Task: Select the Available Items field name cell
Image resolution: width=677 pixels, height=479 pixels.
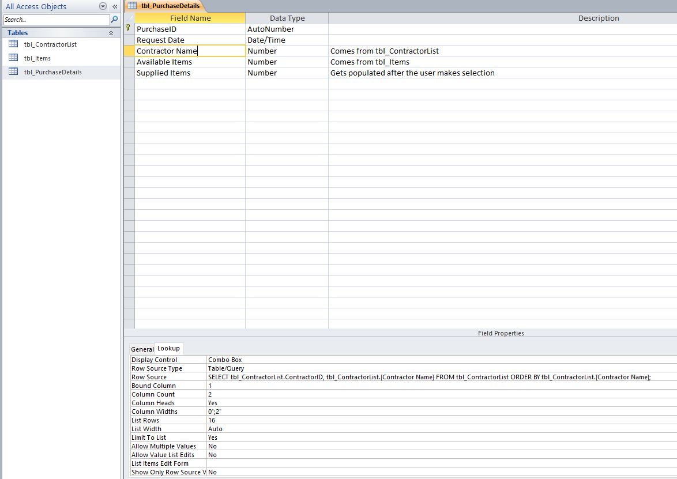Action: 190,62
